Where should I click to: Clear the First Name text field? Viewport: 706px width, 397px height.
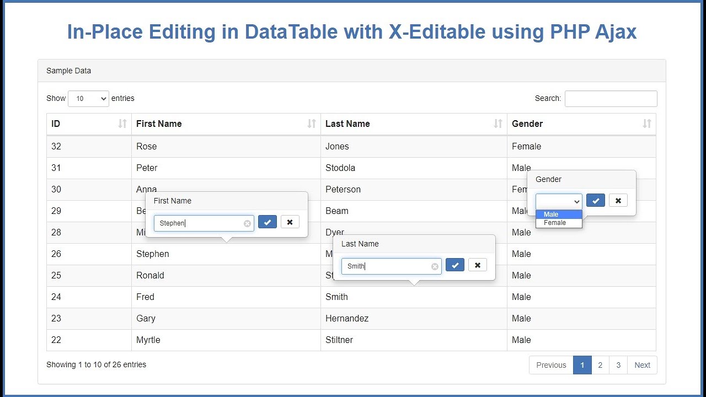pos(247,223)
